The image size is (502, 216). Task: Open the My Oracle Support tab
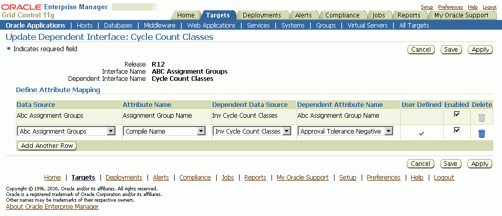point(462,15)
